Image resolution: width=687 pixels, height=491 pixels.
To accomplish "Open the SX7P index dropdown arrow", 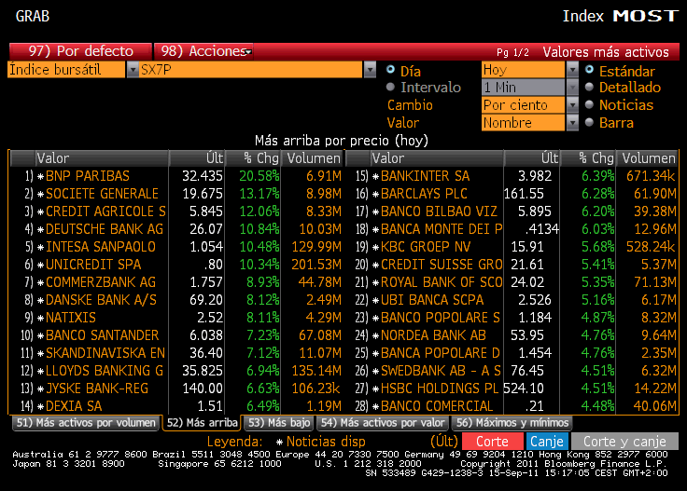I will coord(370,70).
